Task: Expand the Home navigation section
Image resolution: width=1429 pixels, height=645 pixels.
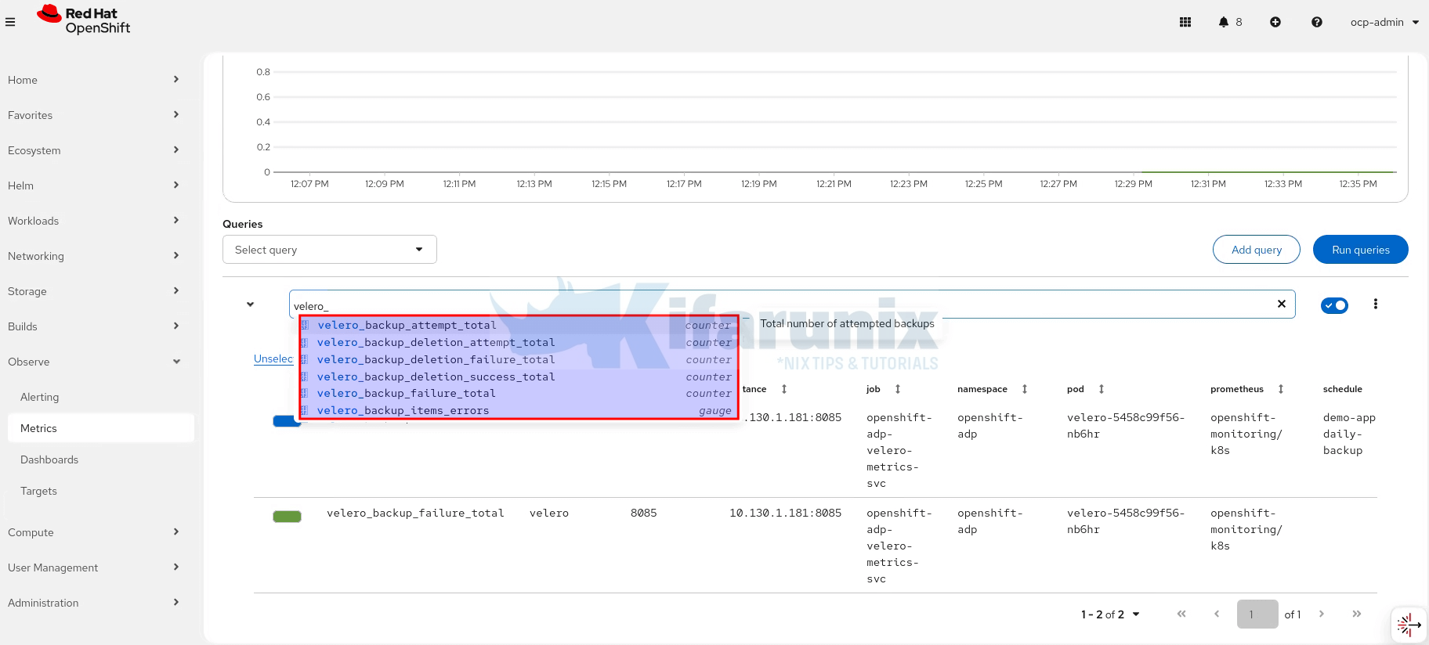Action: pos(94,80)
